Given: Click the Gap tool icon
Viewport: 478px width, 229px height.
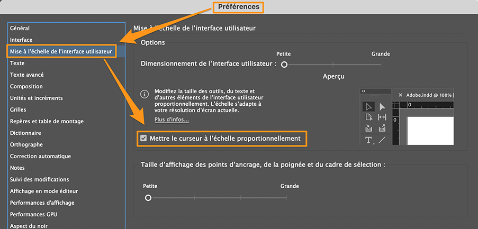Looking at the screenshot, I should tap(382, 117).
